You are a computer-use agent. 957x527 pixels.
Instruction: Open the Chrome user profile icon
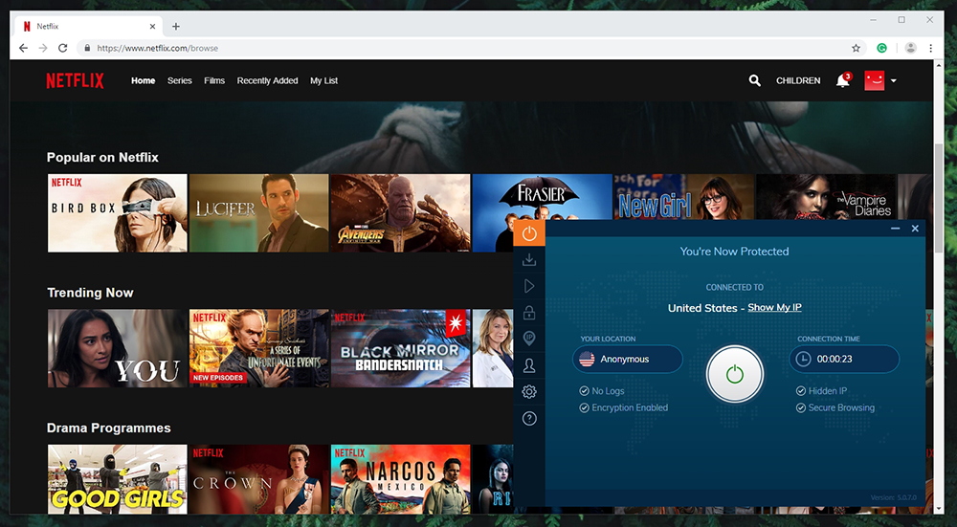[911, 48]
